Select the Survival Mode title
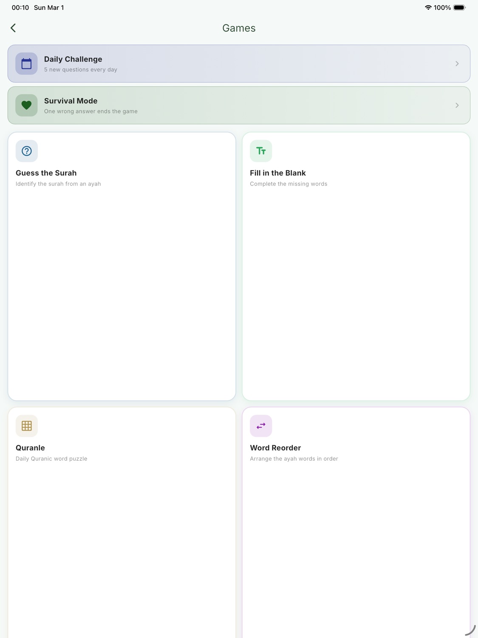 (x=71, y=101)
